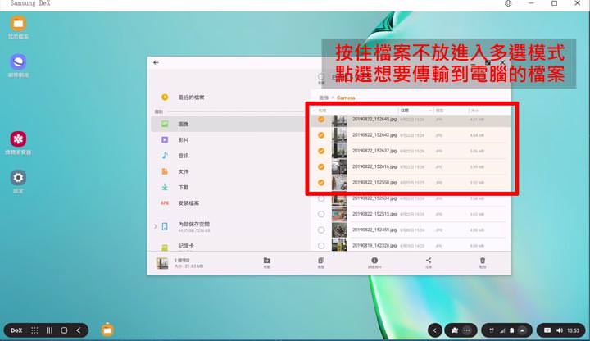The width and height of the screenshot is (590, 341).
Task: Click file name 20190822_152515.jpg
Action: [374, 214]
